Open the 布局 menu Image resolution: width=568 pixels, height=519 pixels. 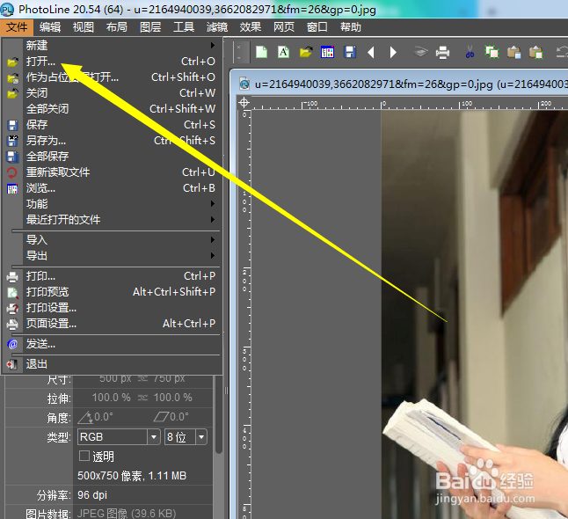pyautogui.click(x=117, y=27)
